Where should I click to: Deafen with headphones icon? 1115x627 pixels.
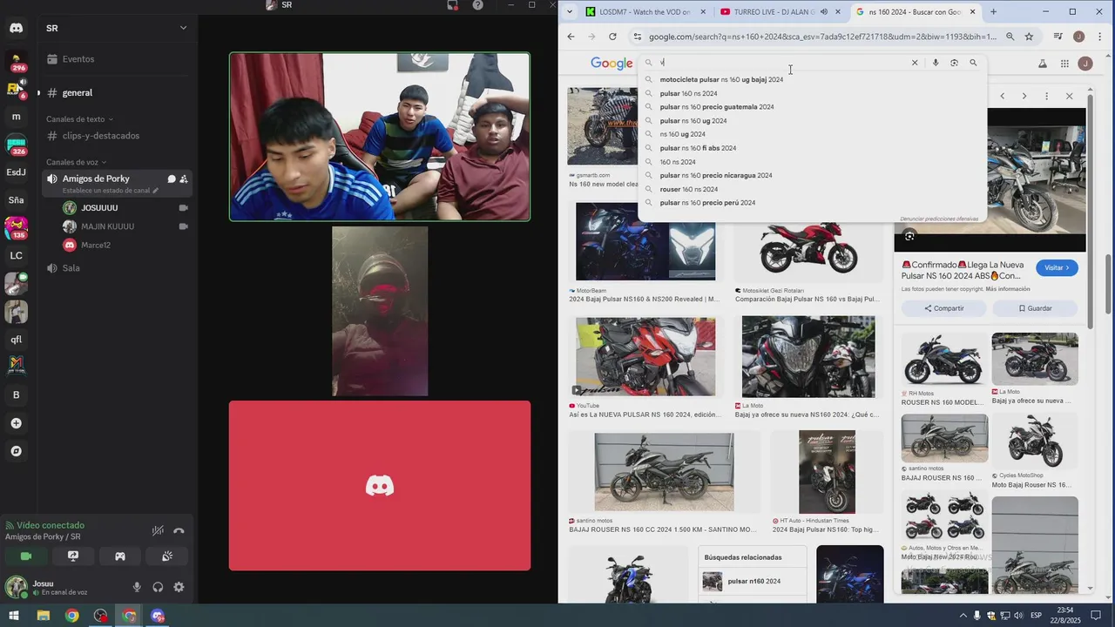click(x=158, y=588)
